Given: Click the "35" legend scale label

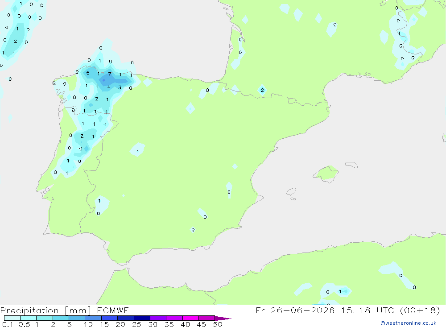Looking at the screenshot, I should pyautogui.click(x=169, y=324).
